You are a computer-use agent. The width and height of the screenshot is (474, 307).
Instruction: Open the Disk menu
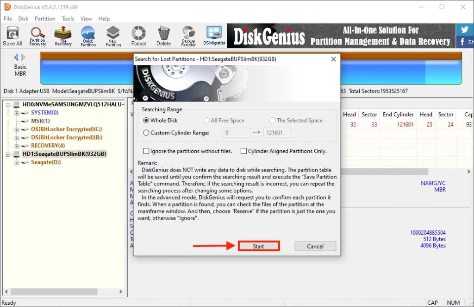23,19
